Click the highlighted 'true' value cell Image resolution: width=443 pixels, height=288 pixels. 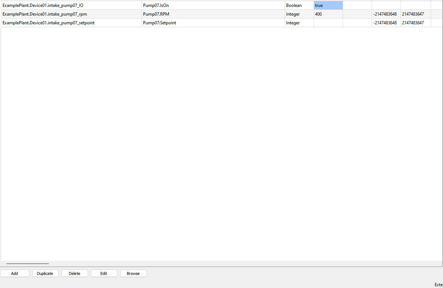[328, 5]
